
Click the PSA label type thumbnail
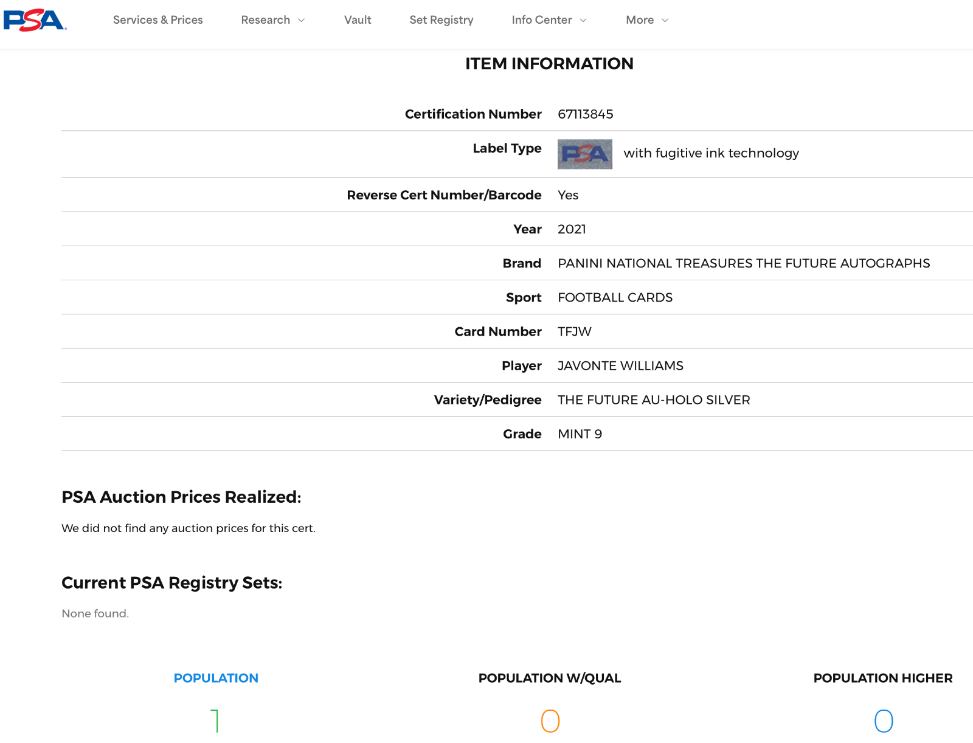[585, 154]
